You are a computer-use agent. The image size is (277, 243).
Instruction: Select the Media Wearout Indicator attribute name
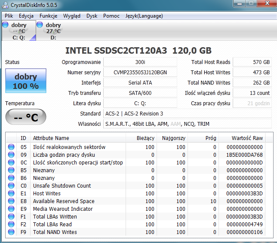[63, 209]
